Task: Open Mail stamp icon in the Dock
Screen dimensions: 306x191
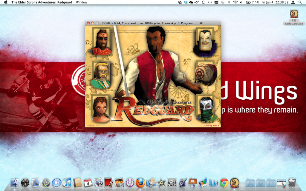Action: pos(36,183)
